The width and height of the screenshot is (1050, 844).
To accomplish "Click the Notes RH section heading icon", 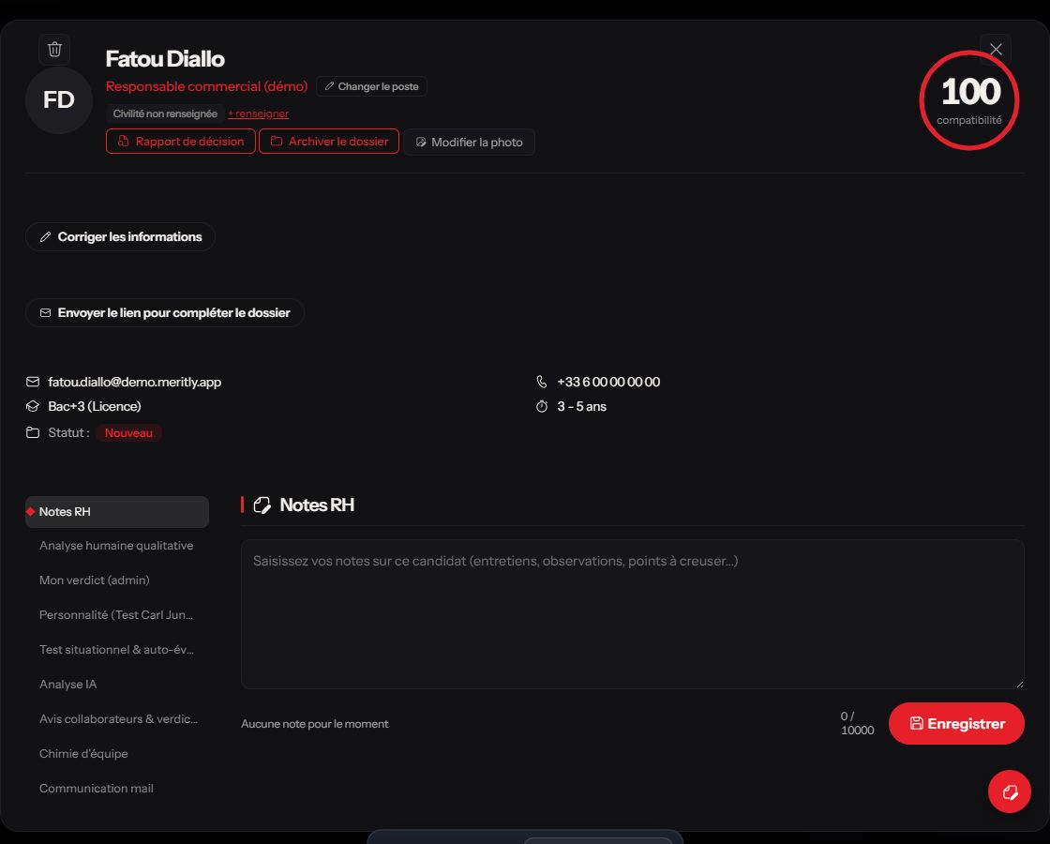I will [262, 505].
